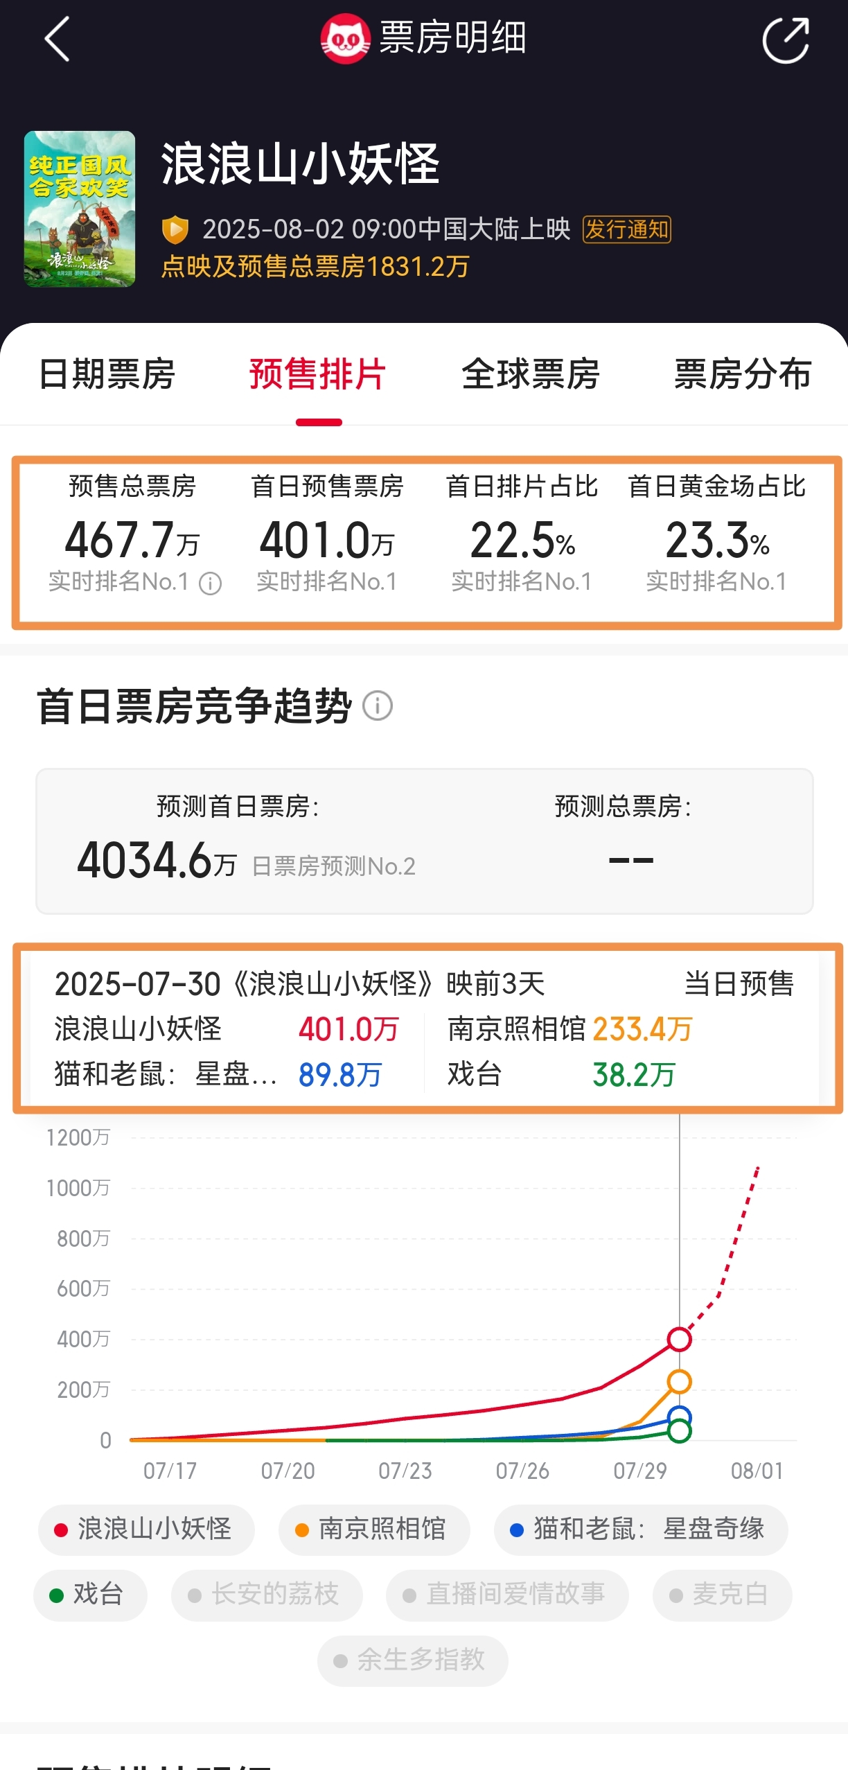Open the 票房分布 tab
Image resolution: width=848 pixels, height=1770 pixels.
[x=743, y=374]
